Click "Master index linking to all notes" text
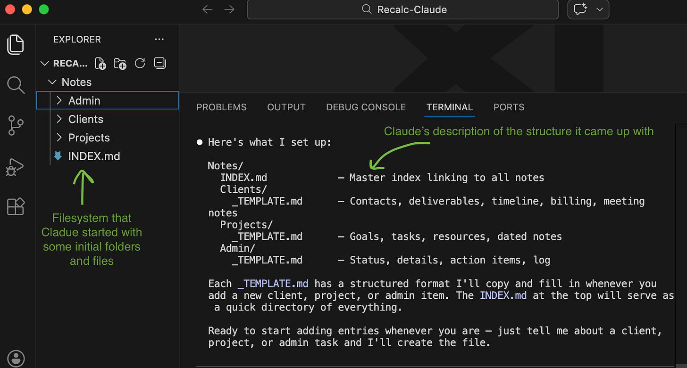Viewport: 687px width, 368px height. pos(447,178)
